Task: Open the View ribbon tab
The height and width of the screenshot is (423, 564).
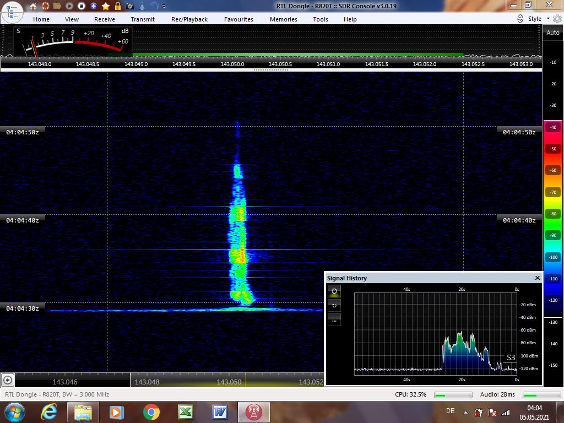Action: pos(72,19)
